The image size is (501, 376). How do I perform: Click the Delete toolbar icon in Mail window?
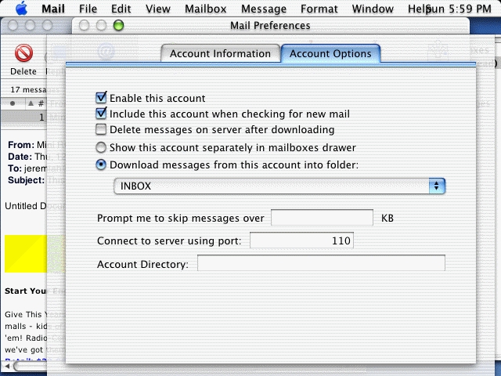click(23, 53)
